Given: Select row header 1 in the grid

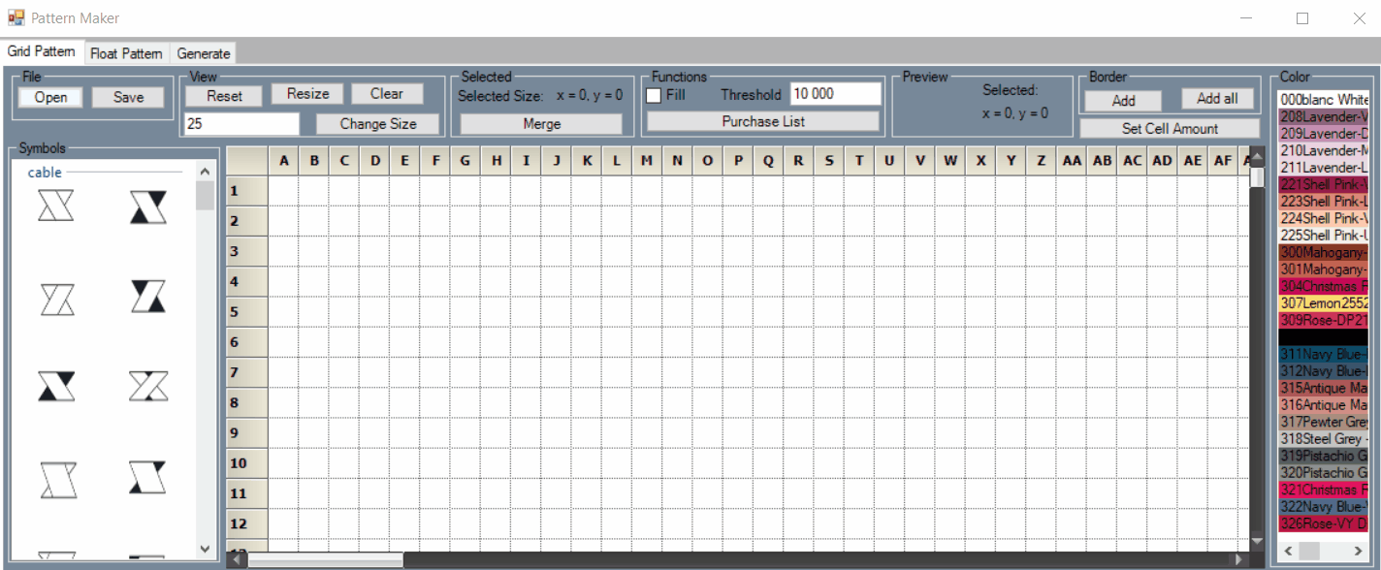Looking at the screenshot, I should tap(247, 191).
